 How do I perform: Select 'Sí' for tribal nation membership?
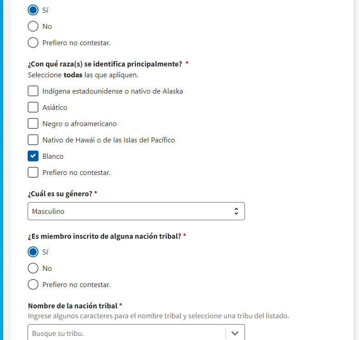33,252
